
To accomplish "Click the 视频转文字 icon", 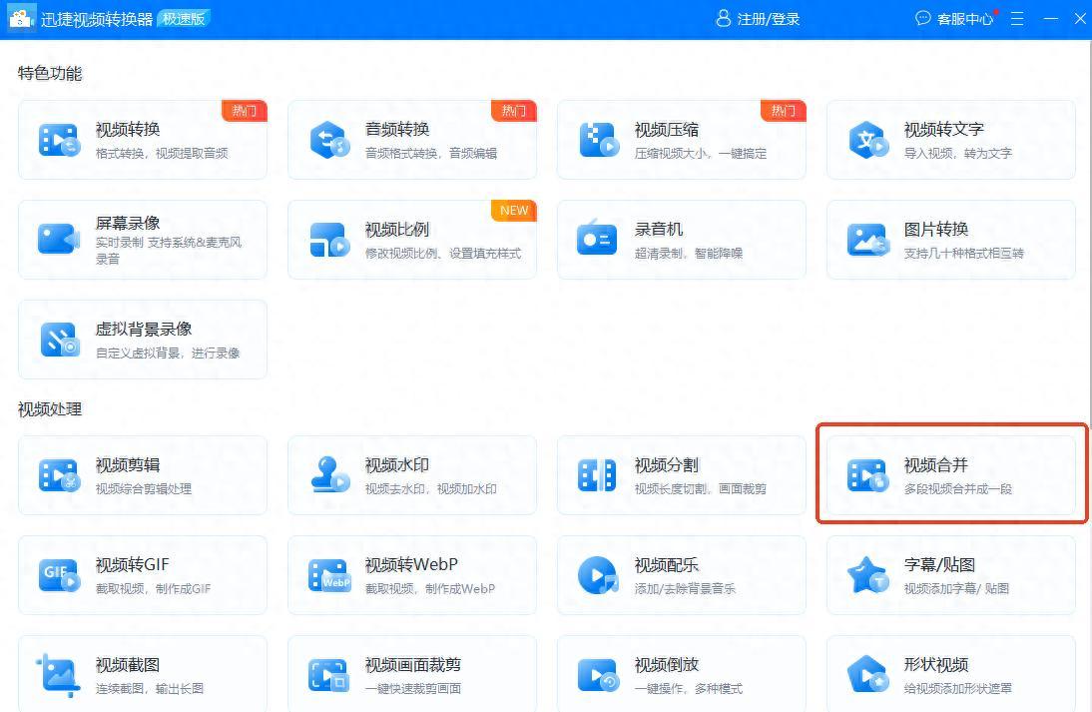I will (x=866, y=140).
